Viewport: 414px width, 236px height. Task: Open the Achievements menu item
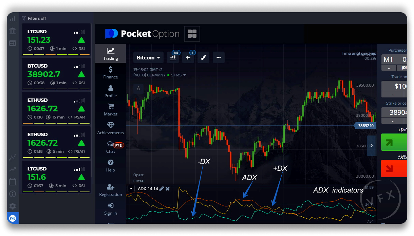[111, 128]
